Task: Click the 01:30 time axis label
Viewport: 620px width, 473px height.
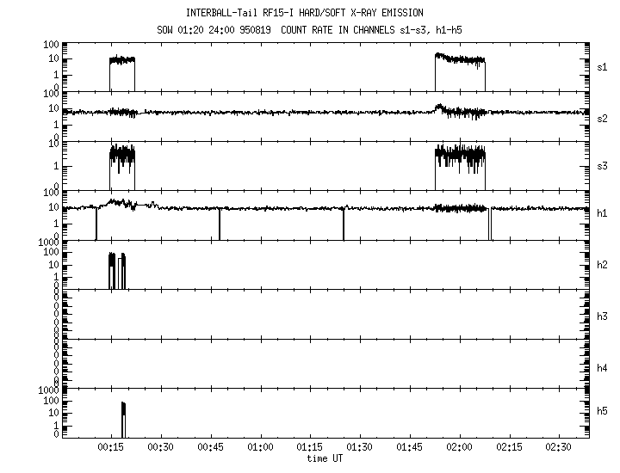Action: coord(360,448)
